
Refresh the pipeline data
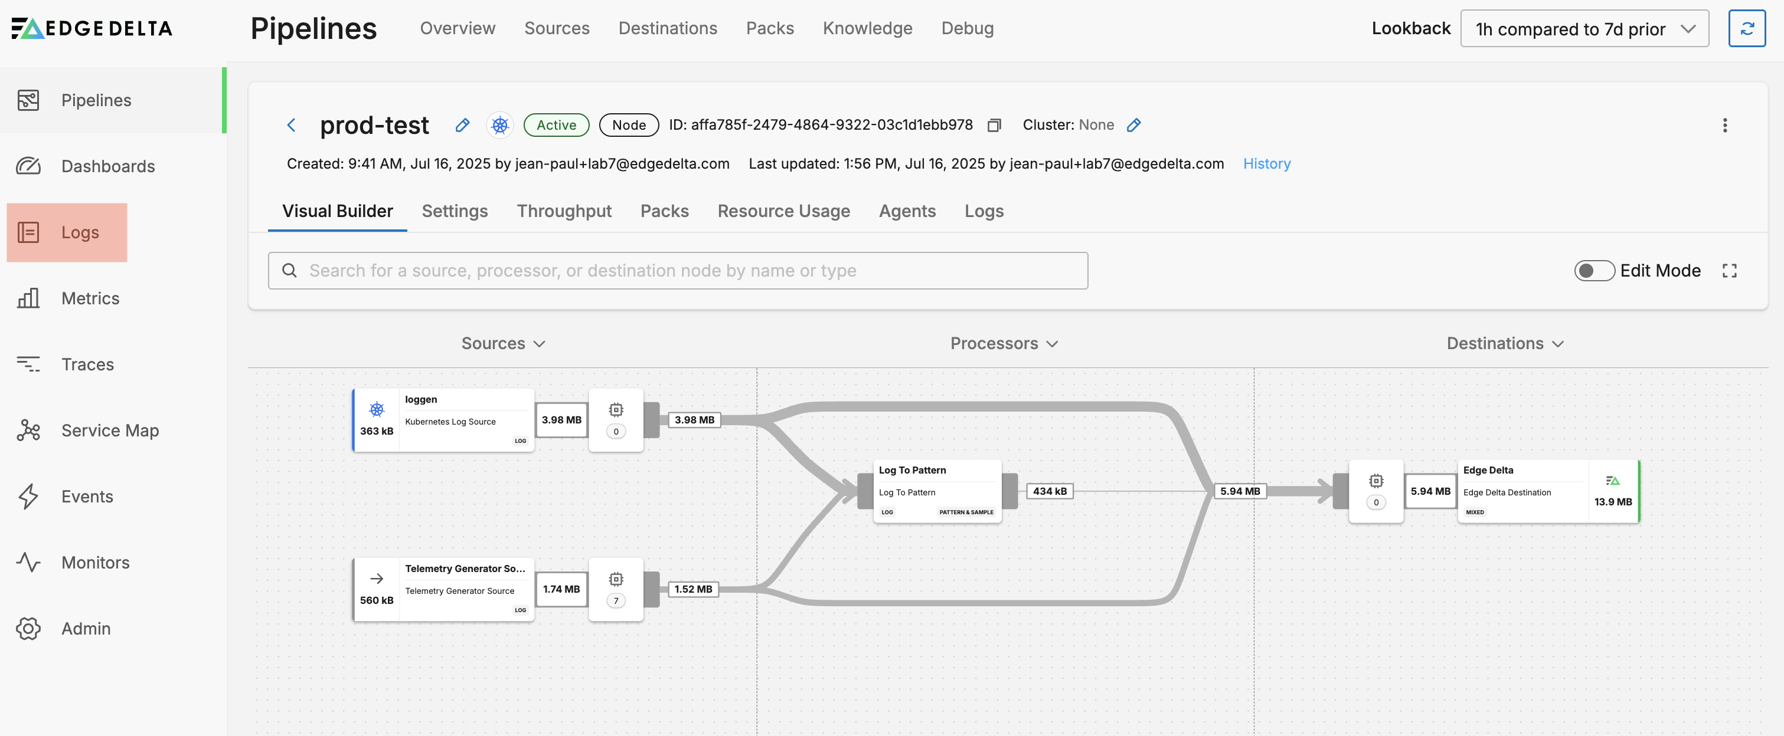[x=1747, y=28]
